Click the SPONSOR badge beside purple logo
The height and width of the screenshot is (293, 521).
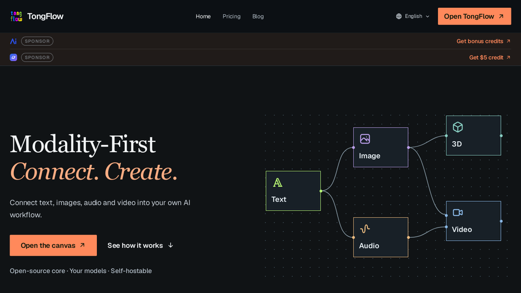coord(37,57)
